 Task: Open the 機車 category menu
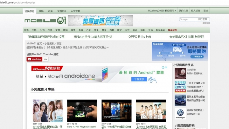pyautogui.click(x=96, y=30)
